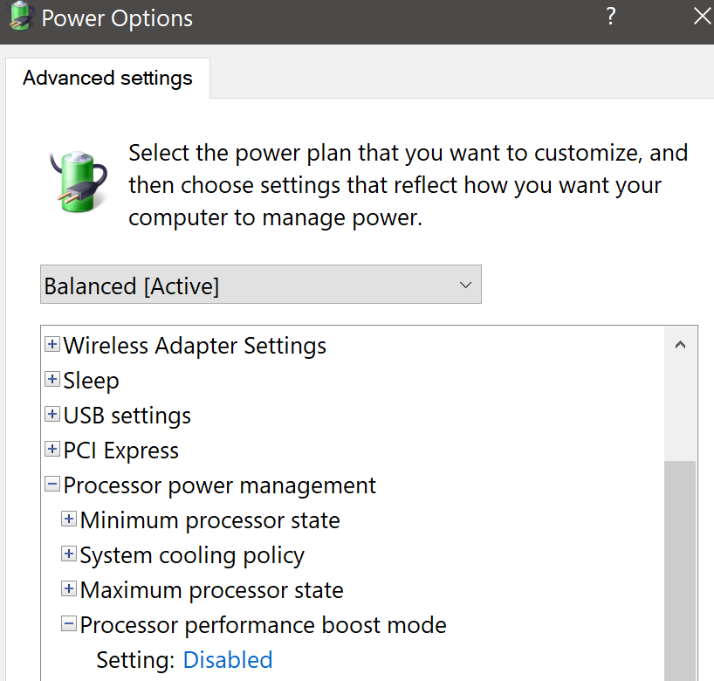Select System cooling policy row
Viewport: 714px width, 681px height.
click(192, 555)
